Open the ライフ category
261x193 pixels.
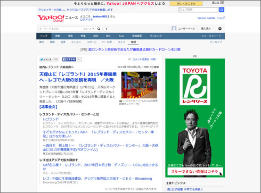[121, 42]
